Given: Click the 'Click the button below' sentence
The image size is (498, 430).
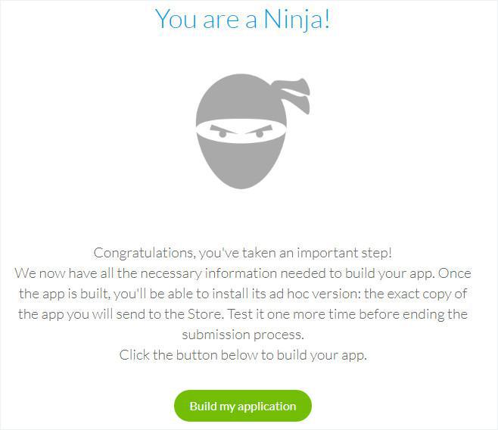Looking at the screenshot, I should coord(243,355).
